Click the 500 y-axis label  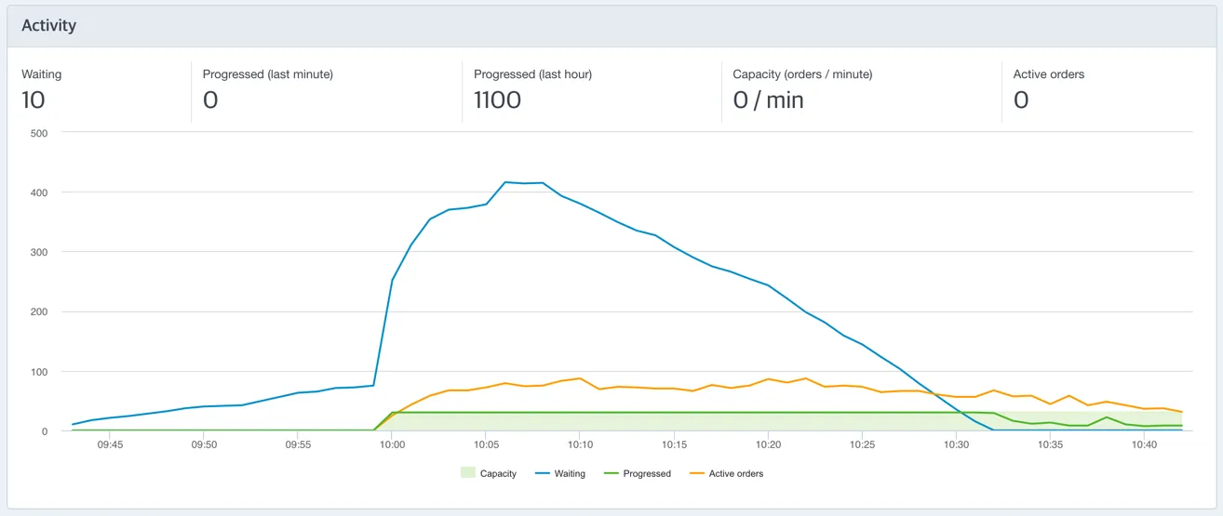click(x=39, y=133)
